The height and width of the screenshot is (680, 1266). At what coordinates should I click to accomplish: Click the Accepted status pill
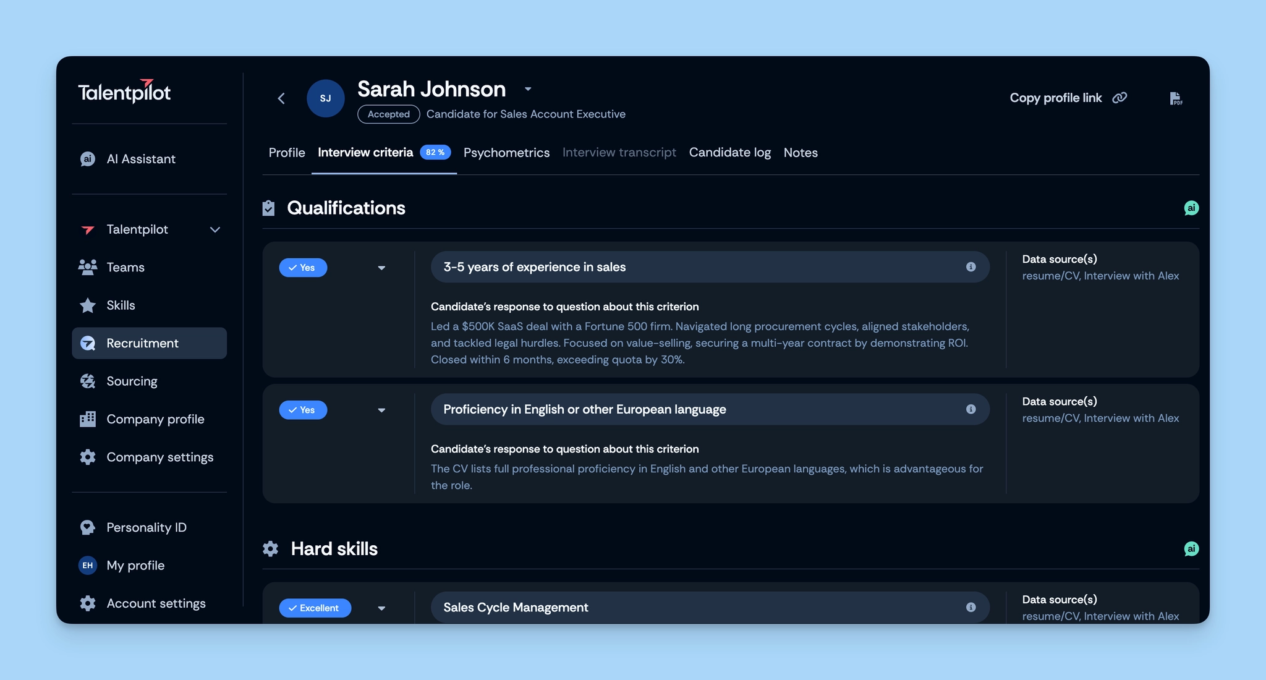tap(388, 114)
